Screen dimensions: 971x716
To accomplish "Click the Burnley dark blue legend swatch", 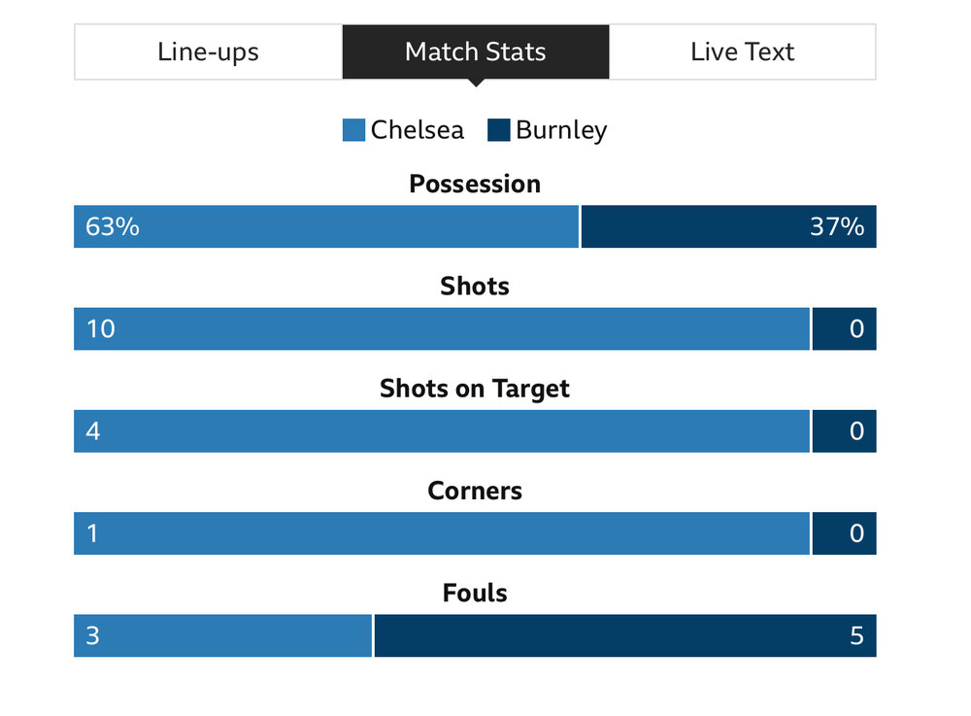I will click(498, 130).
